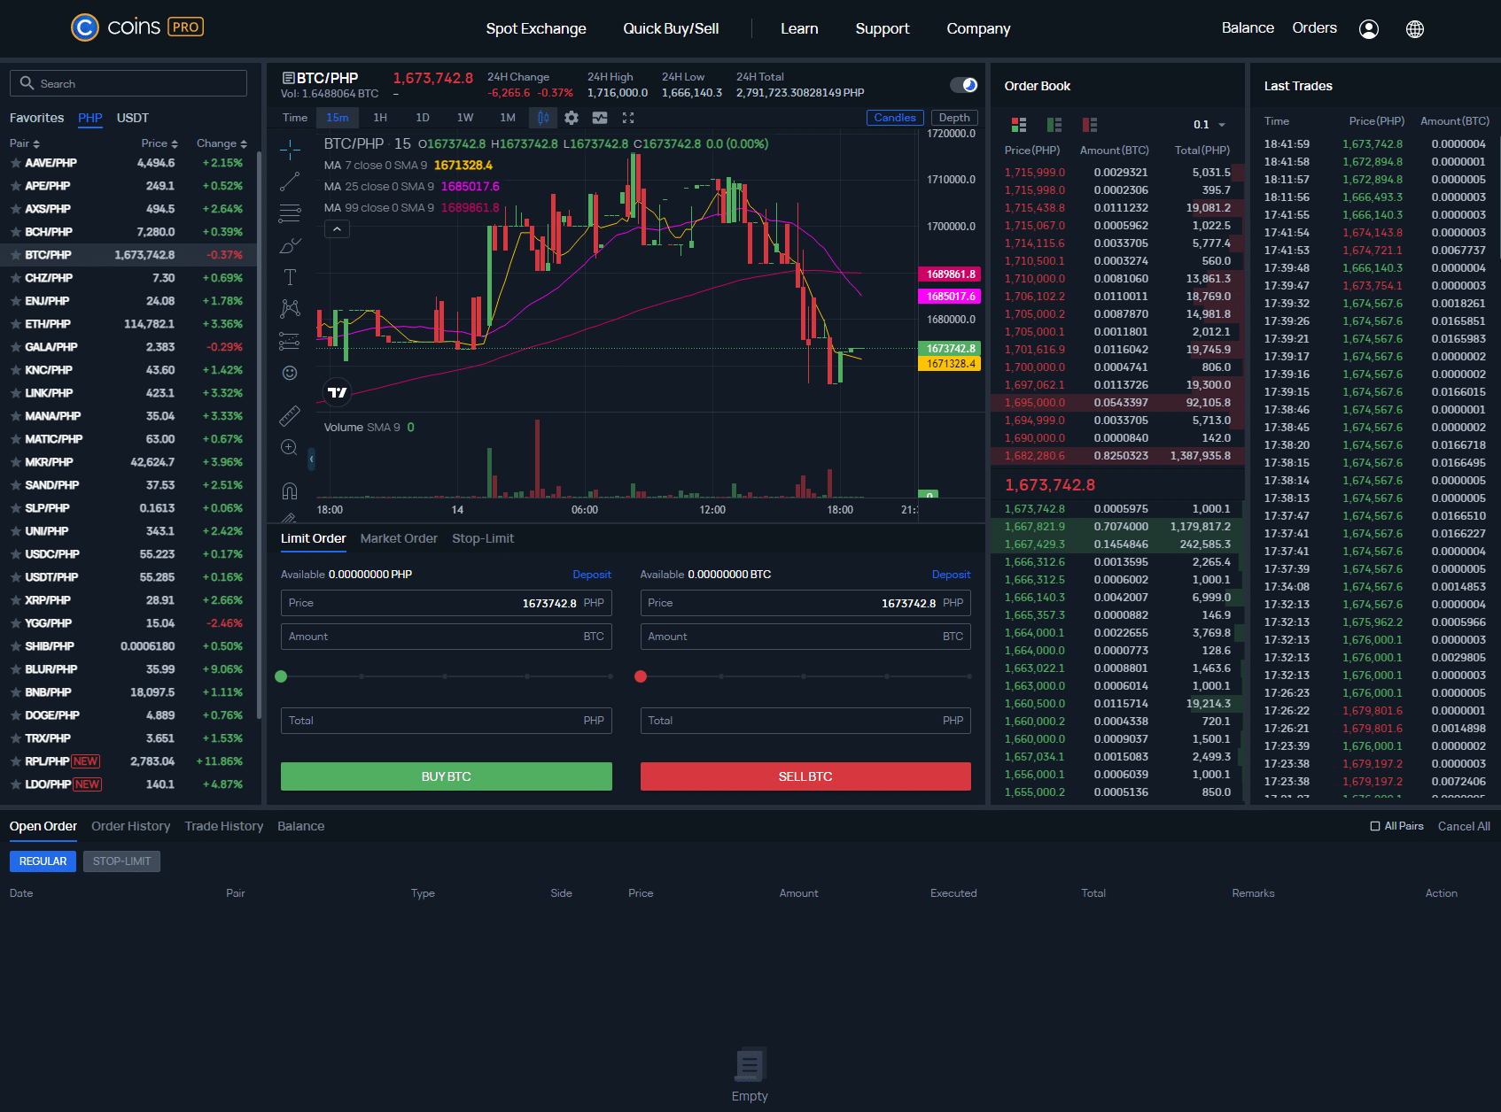Show only sell orders in the order book
1501x1112 pixels.
click(x=1090, y=125)
